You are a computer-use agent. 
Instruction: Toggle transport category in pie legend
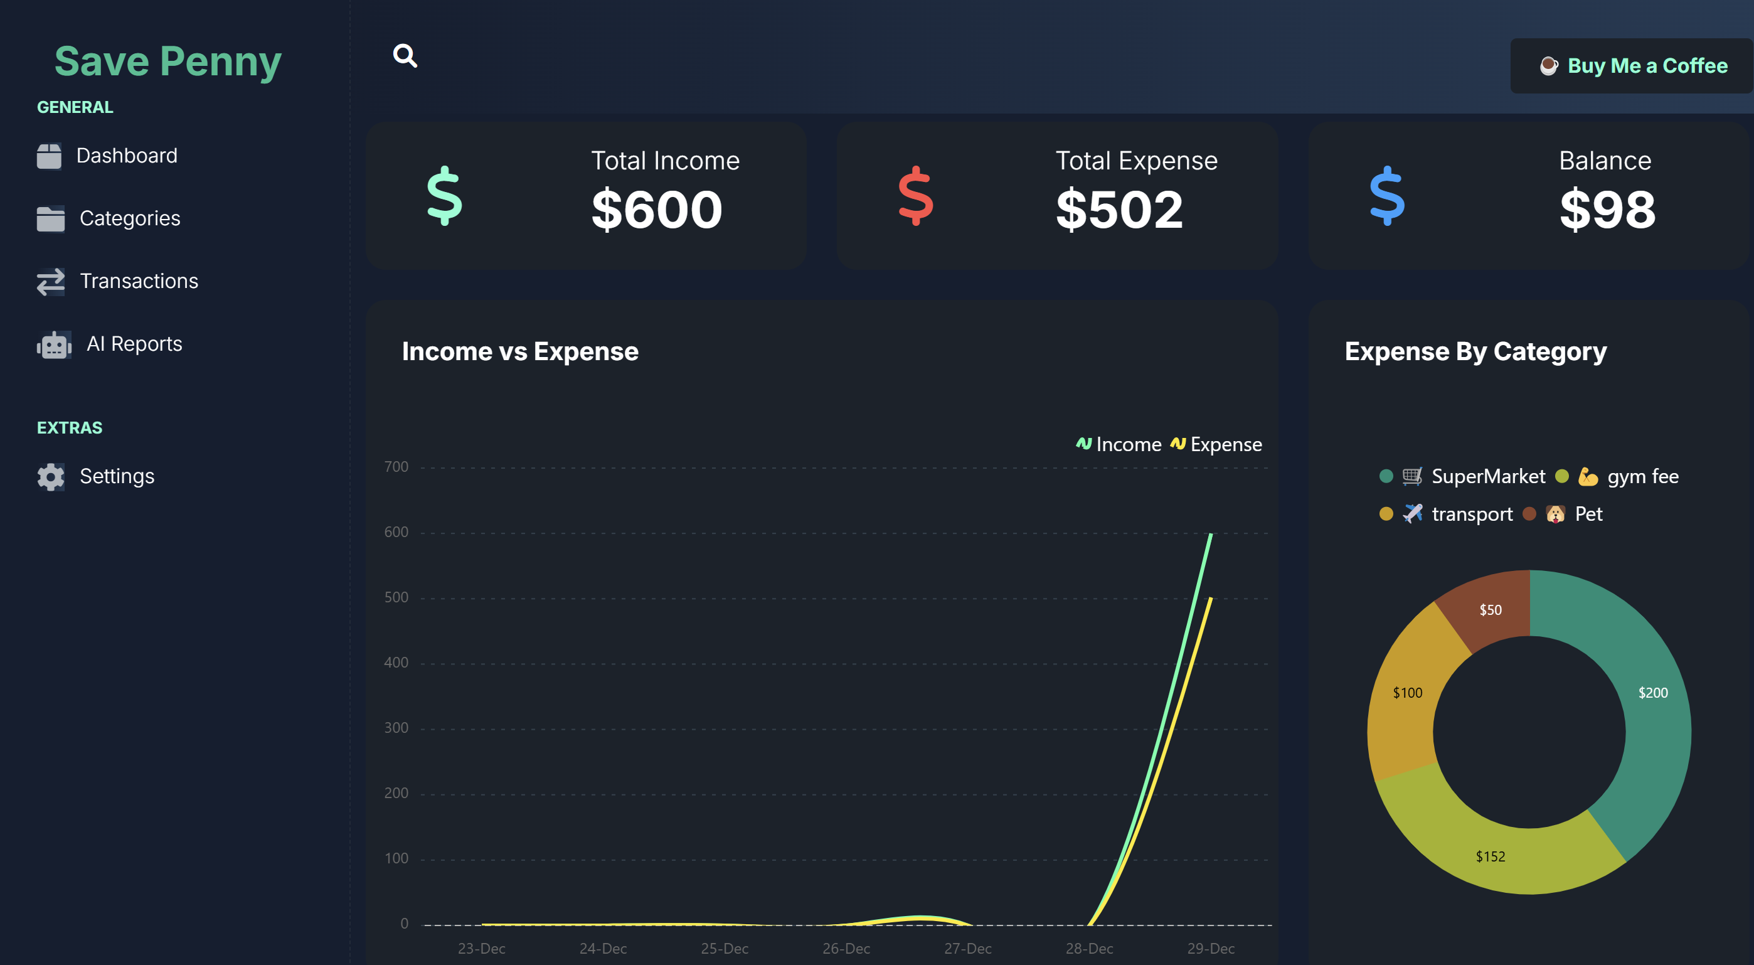[1445, 513]
